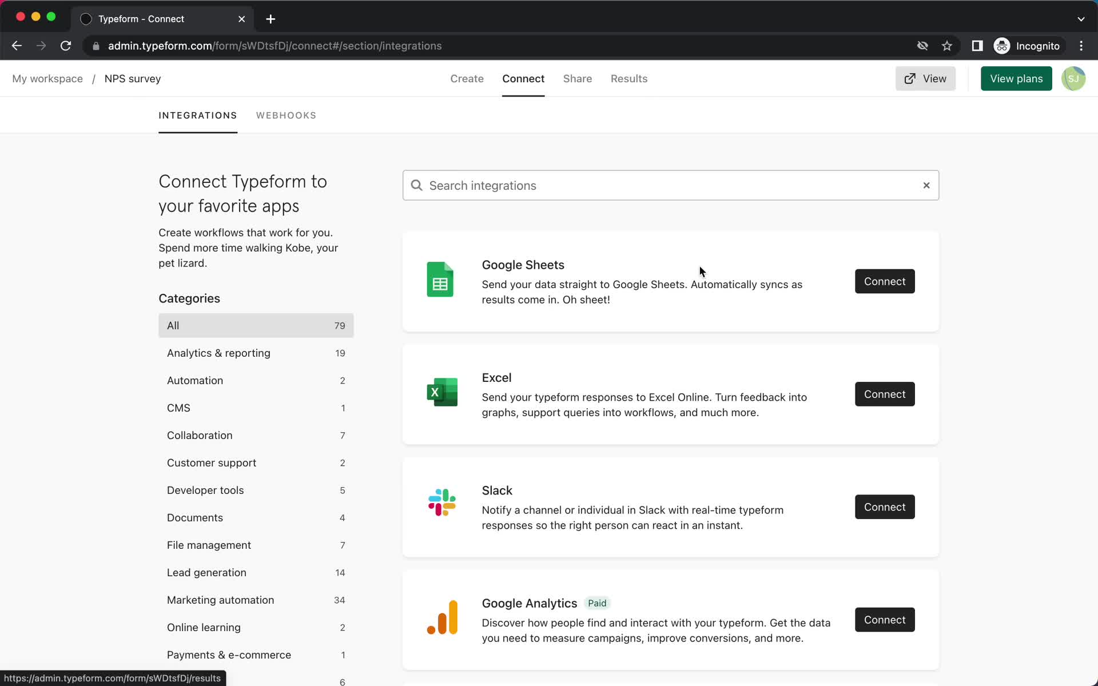This screenshot has width=1098, height=686.
Task: Connect the Google Analytics integration
Action: coord(885,620)
